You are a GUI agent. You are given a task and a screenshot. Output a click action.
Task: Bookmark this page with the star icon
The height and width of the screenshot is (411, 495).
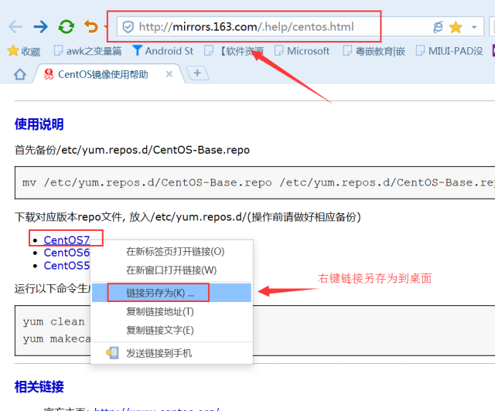[x=456, y=27]
